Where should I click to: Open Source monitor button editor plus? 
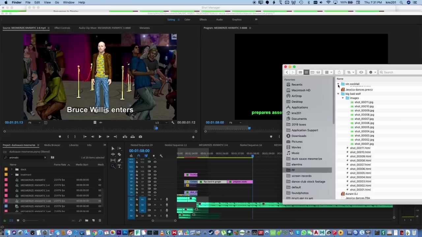193,137
